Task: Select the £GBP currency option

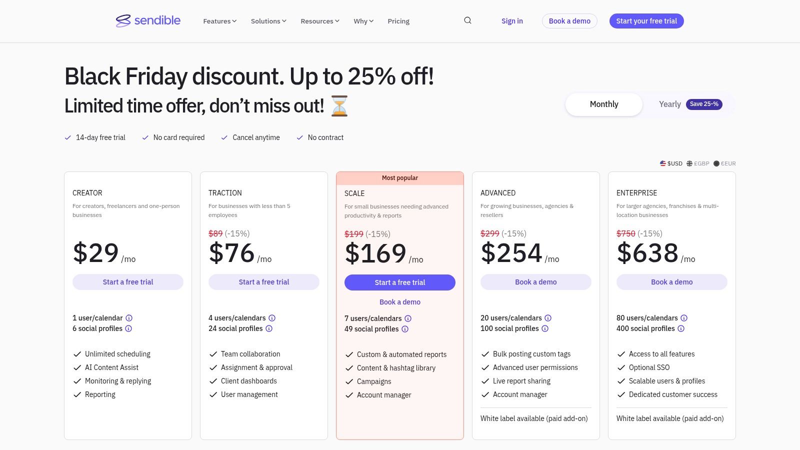Action: point(698,163)
